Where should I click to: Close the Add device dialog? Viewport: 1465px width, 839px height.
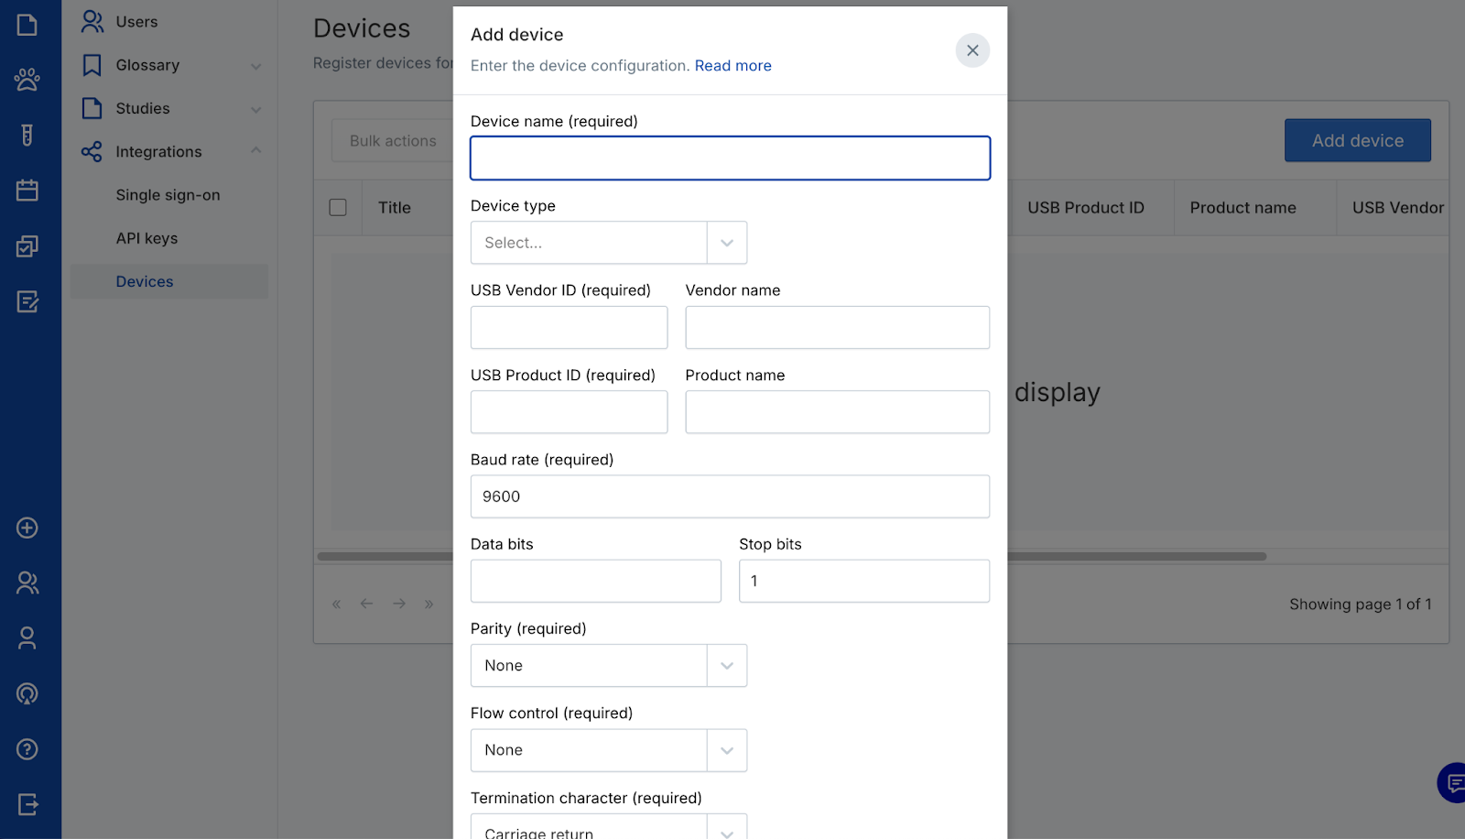pos(972,50)
